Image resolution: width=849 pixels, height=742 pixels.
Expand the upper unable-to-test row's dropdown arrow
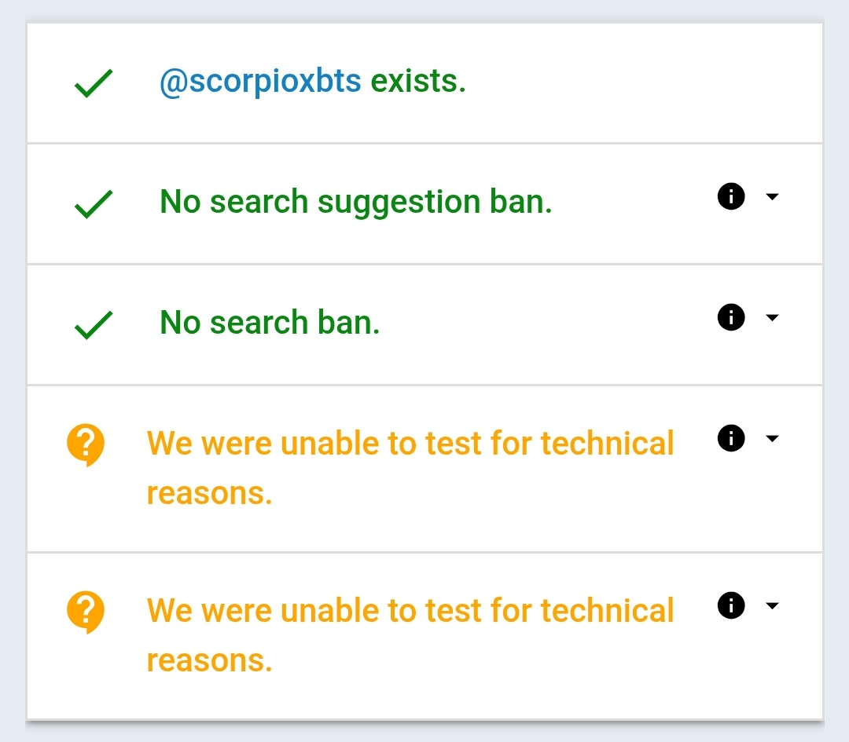(x=772, y=438)
